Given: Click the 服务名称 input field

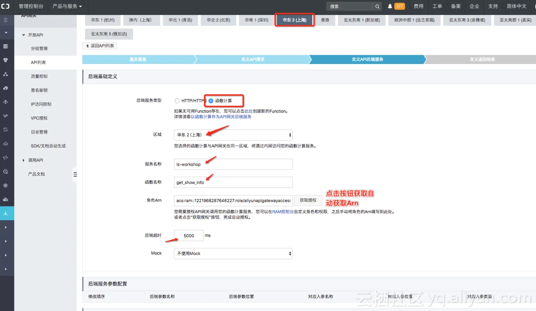Looking at the screenshot, I should click(233, 164).
